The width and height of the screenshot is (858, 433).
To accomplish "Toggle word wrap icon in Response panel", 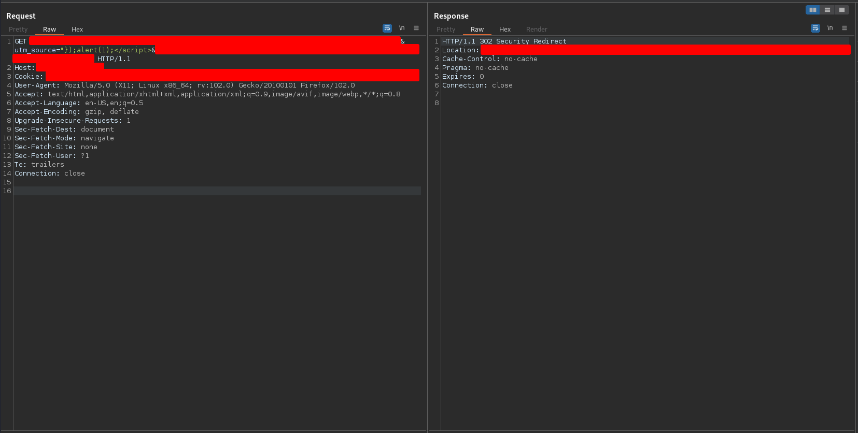I will [815, 28].
